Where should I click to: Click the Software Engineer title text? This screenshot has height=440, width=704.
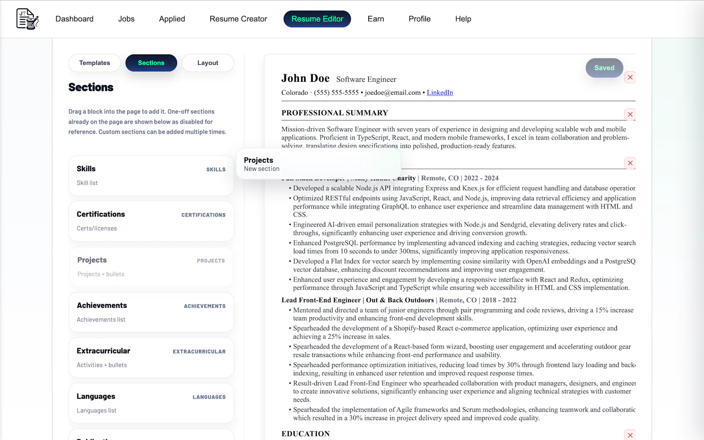click(366, 79)
